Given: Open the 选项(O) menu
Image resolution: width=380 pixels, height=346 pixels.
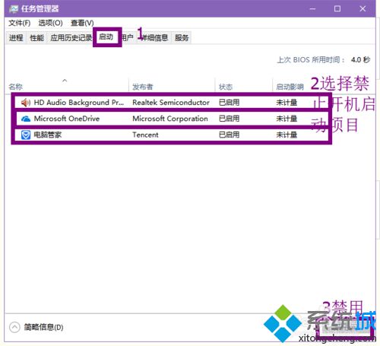Looking at the screenshot, I should click(x=50, y=23).
